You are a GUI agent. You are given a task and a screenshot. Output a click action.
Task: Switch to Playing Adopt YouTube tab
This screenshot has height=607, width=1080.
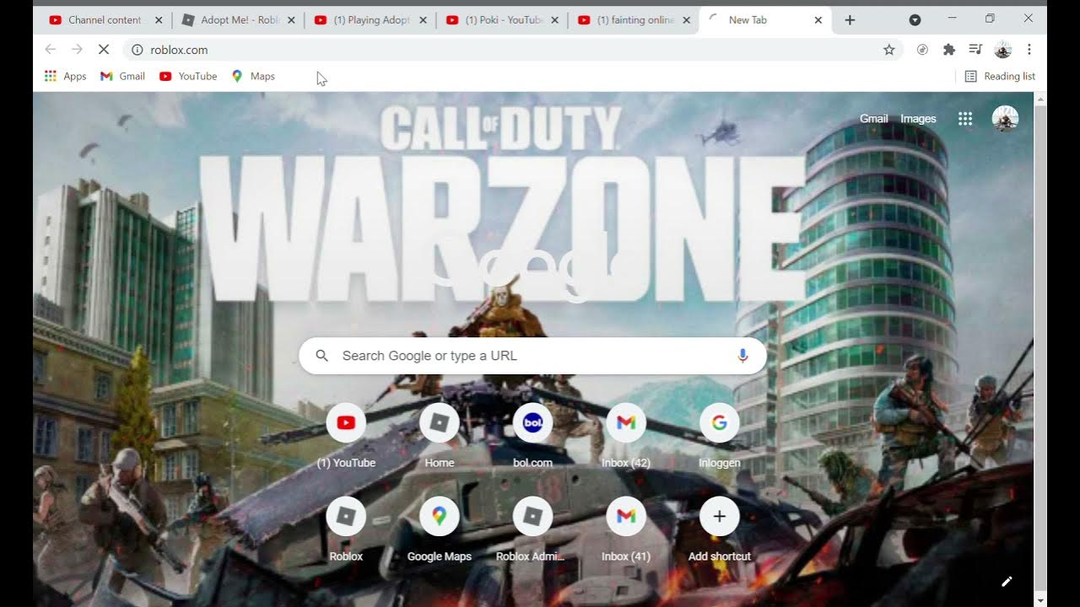pyautogui.click(x=371, y=20)
